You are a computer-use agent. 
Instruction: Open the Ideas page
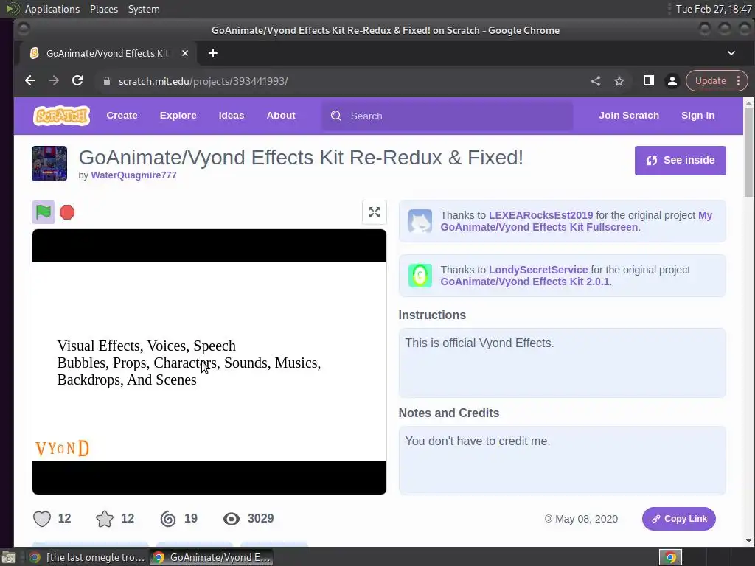(x=231, y=116)
